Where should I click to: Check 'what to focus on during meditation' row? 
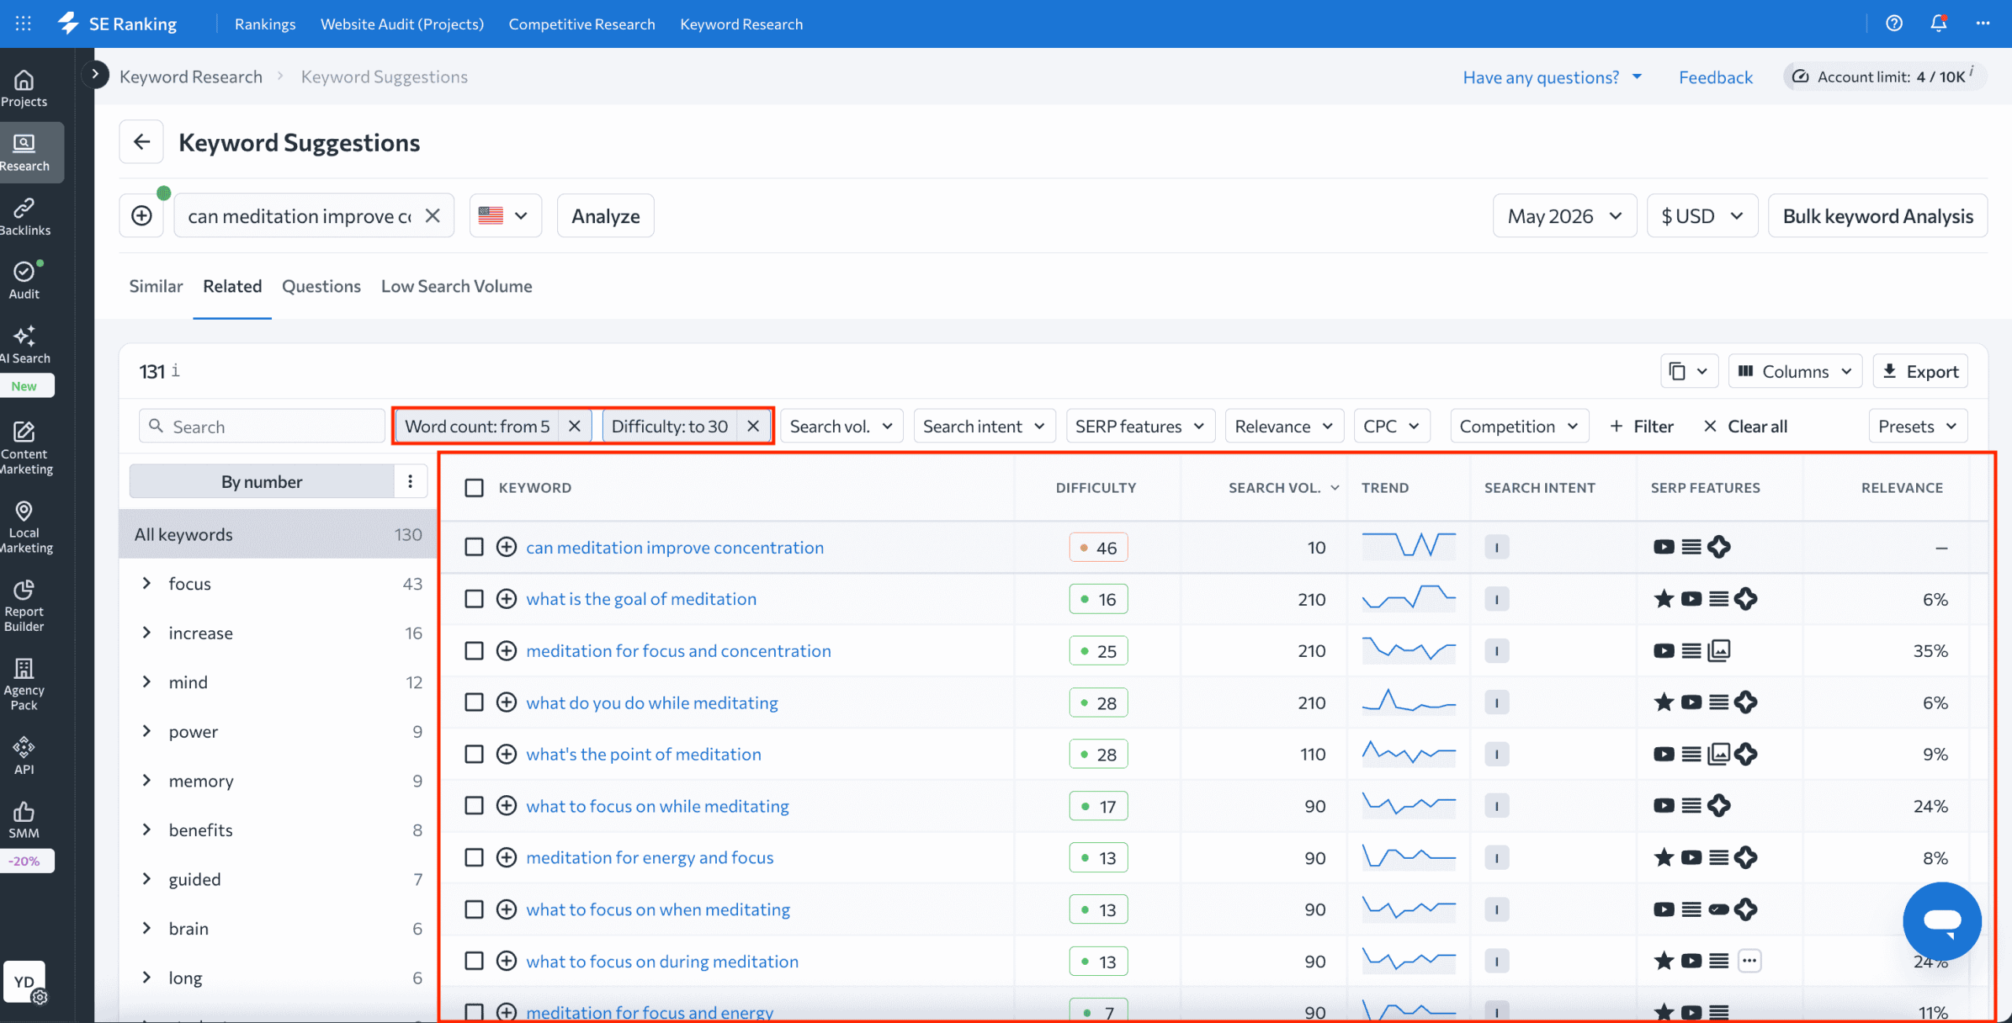(474, 961)
